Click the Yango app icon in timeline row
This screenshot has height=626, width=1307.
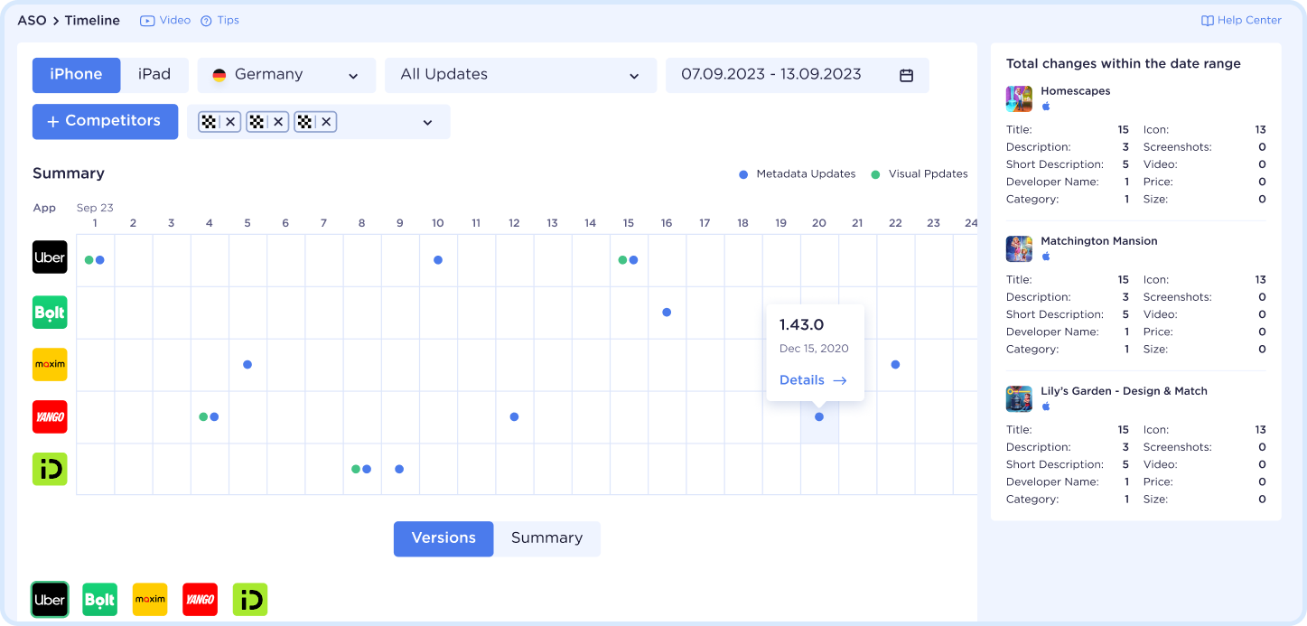(x=50, y=417)
